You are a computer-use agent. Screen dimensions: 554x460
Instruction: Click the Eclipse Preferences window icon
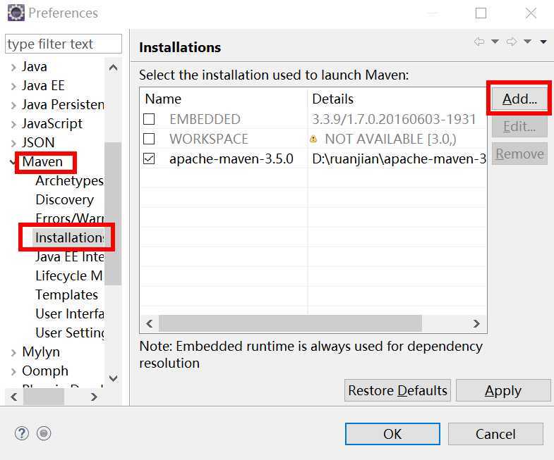coord(16,13)
